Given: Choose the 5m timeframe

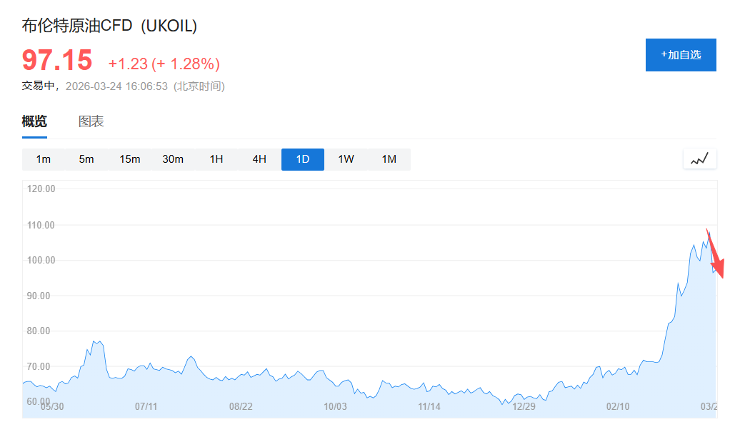Looking at the screenshot, I should coord(86,159).
